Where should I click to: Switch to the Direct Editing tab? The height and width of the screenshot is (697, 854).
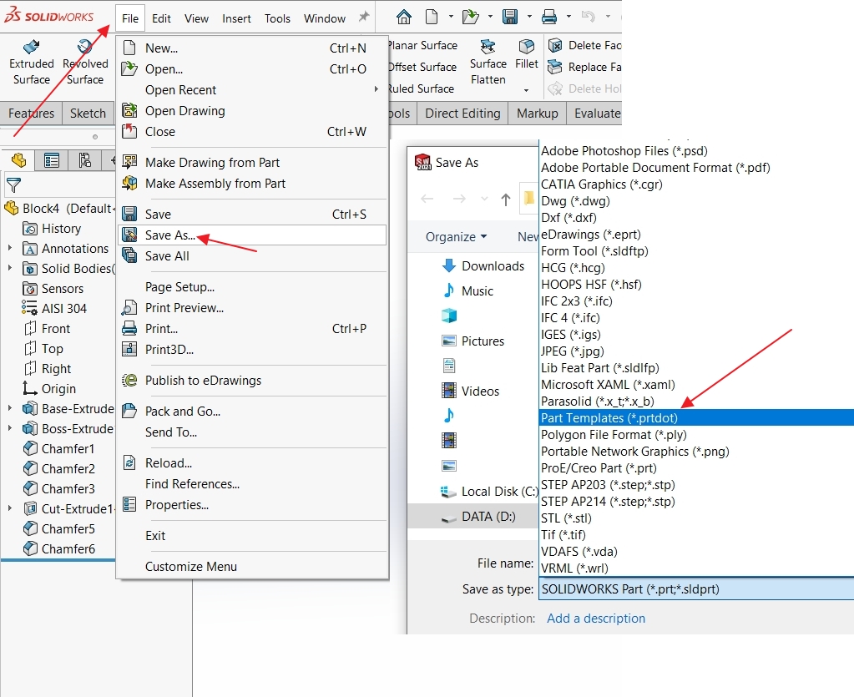[x=462, y=114]
